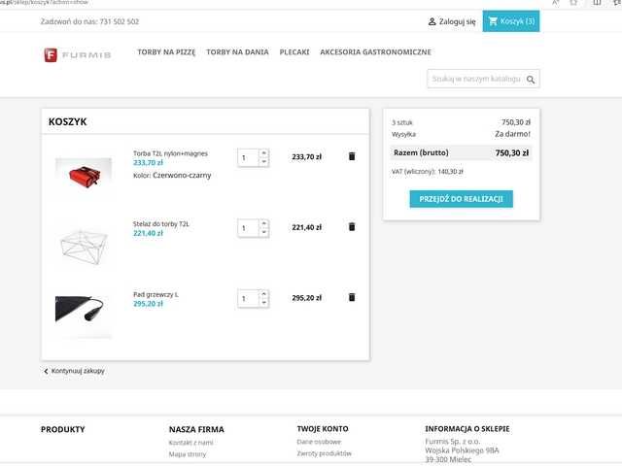
Task: Open Pad grzewczy L product thumbnail
Action: (84, 310)
